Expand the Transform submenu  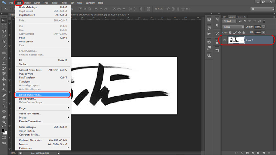point(43,81)
